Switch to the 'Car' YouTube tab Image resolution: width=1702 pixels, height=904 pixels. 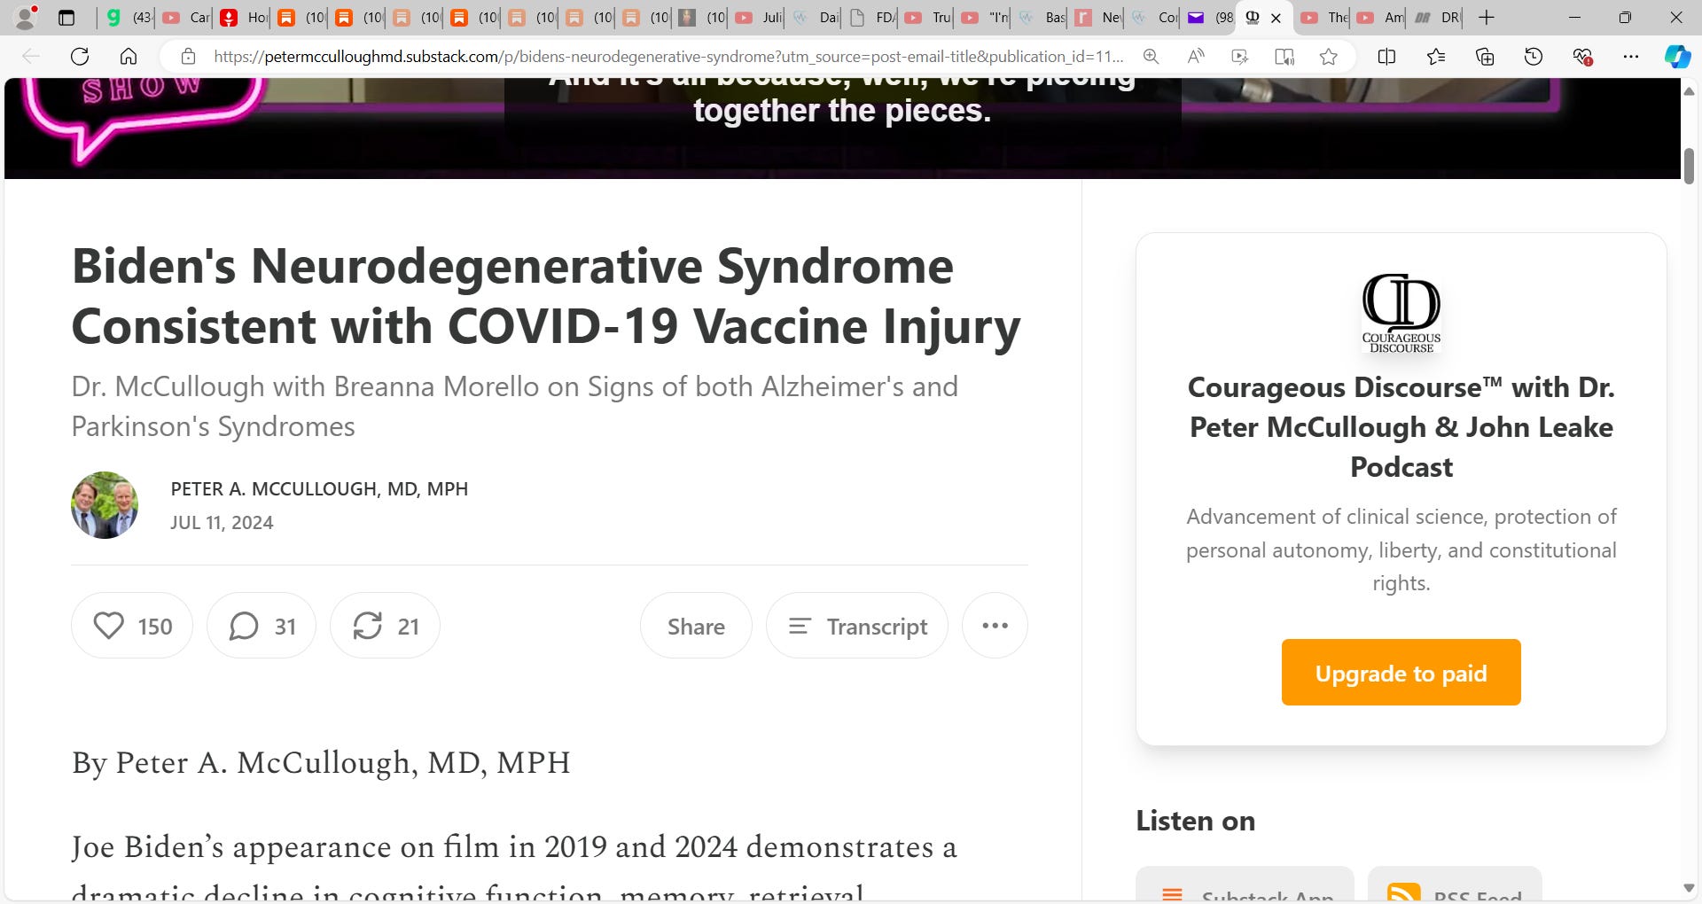(186, 17)
